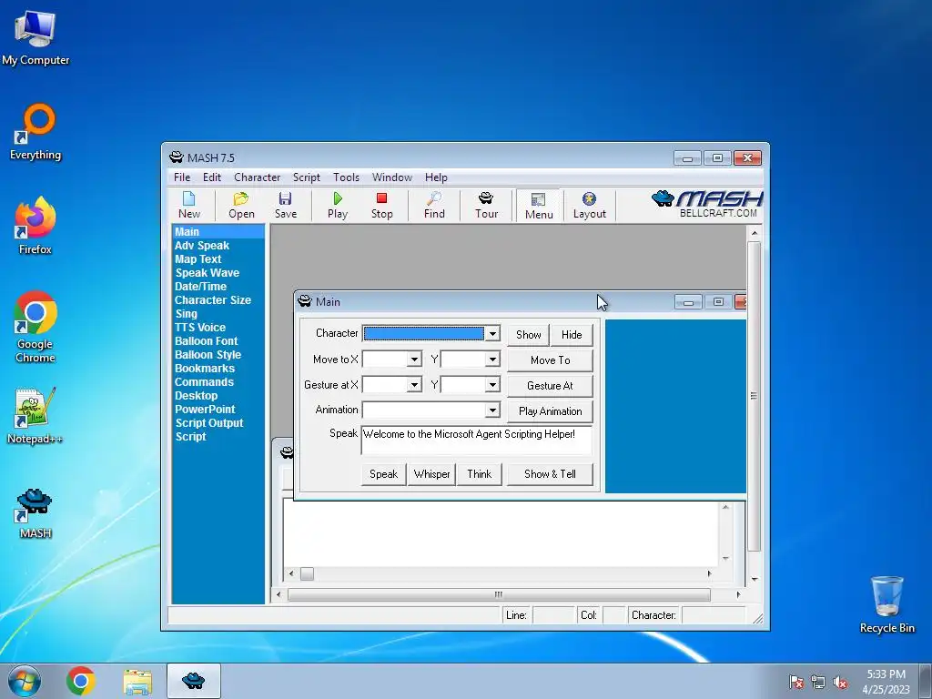Image resolution: width=932 pixels, height=699 pixels.
Task: Select Script Output in the sidebar
Action: click(x=209, y=423)
